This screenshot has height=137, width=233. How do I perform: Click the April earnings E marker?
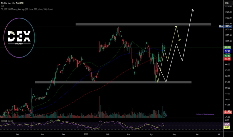[164, 115]
